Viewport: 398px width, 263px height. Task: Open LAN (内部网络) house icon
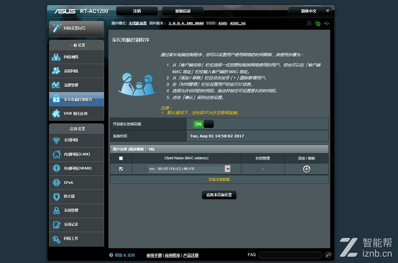57,154
